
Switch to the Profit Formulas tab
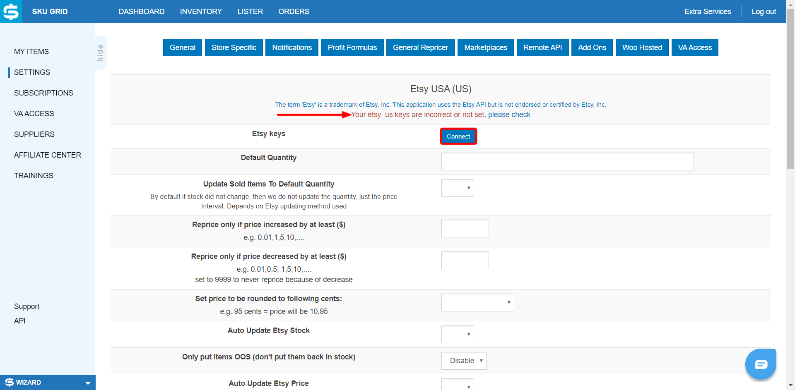click(x=352, y=48)
